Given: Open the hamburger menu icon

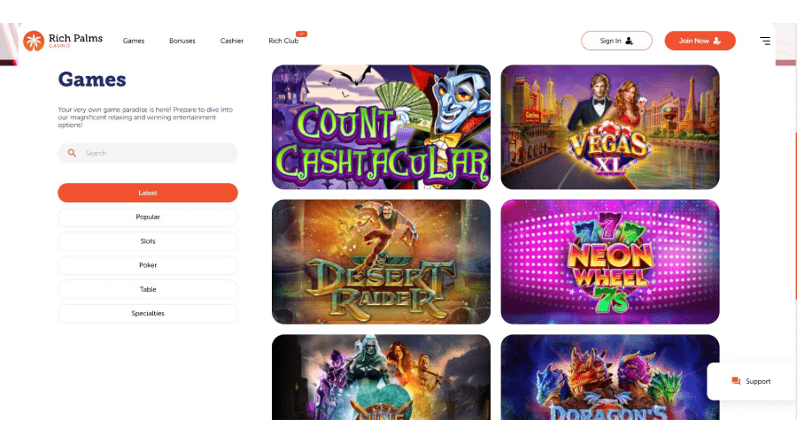Looking at the screenshot, I should coord(765,41).
